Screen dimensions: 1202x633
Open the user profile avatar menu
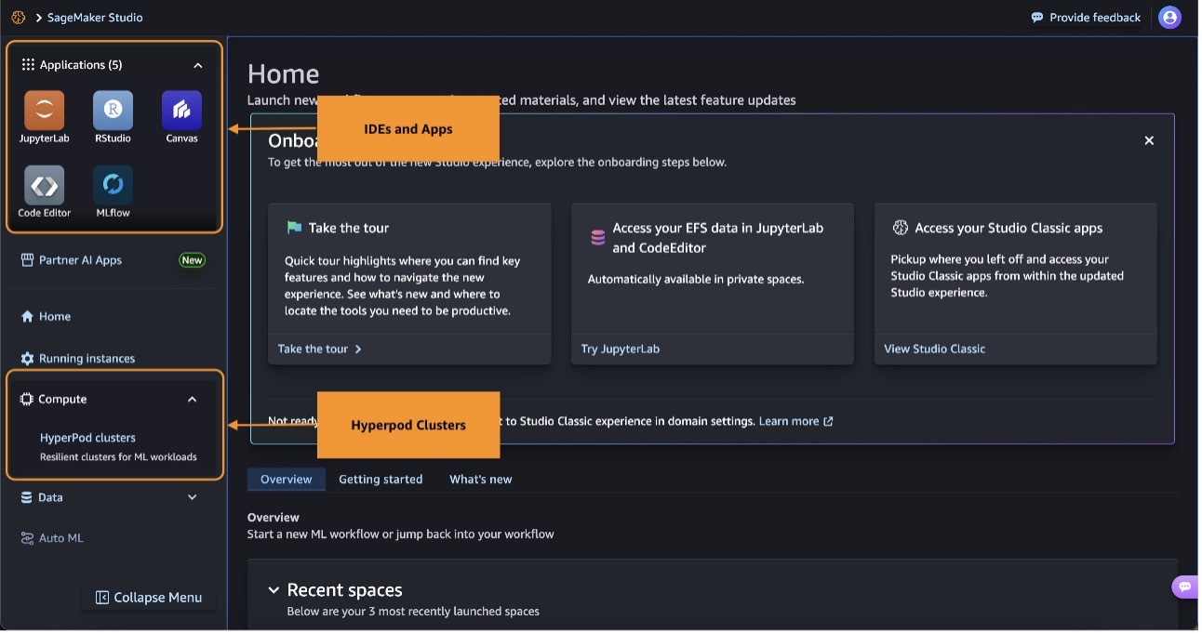pyautogui.click(x=1169, y=18)
